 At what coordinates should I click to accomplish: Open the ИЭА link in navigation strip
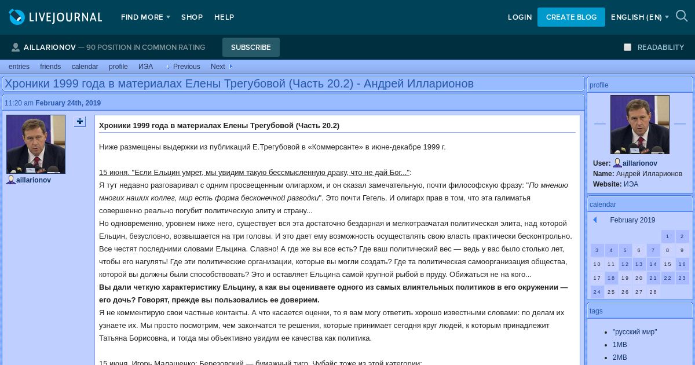click(x=145, y=67)
